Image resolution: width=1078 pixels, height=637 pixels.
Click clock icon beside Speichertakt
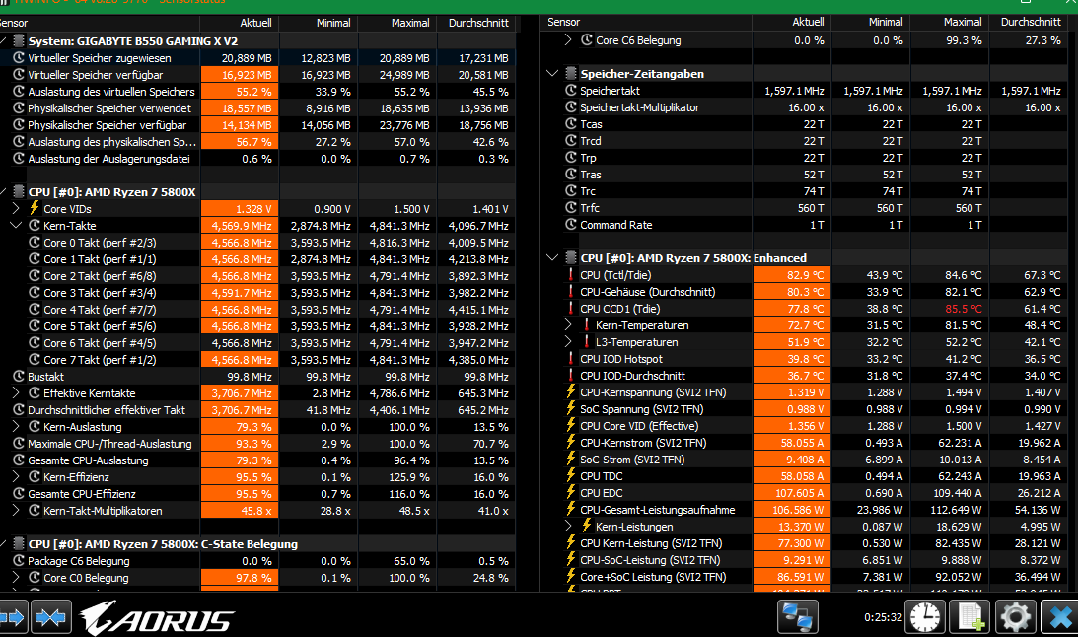(571, 90)
